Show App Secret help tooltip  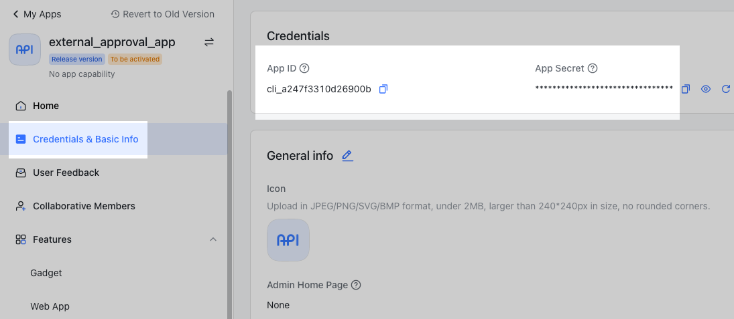pyautogui.click(x=593, y=68)
